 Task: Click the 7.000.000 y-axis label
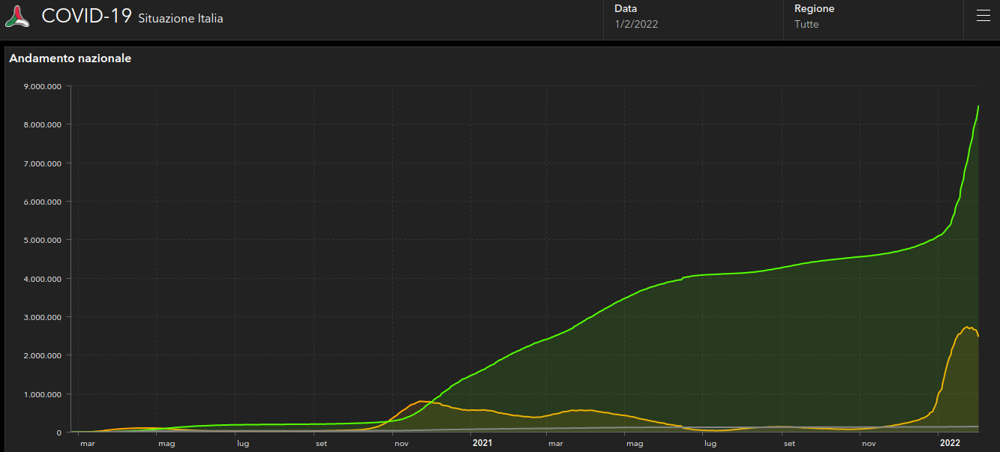click(42, 163)
